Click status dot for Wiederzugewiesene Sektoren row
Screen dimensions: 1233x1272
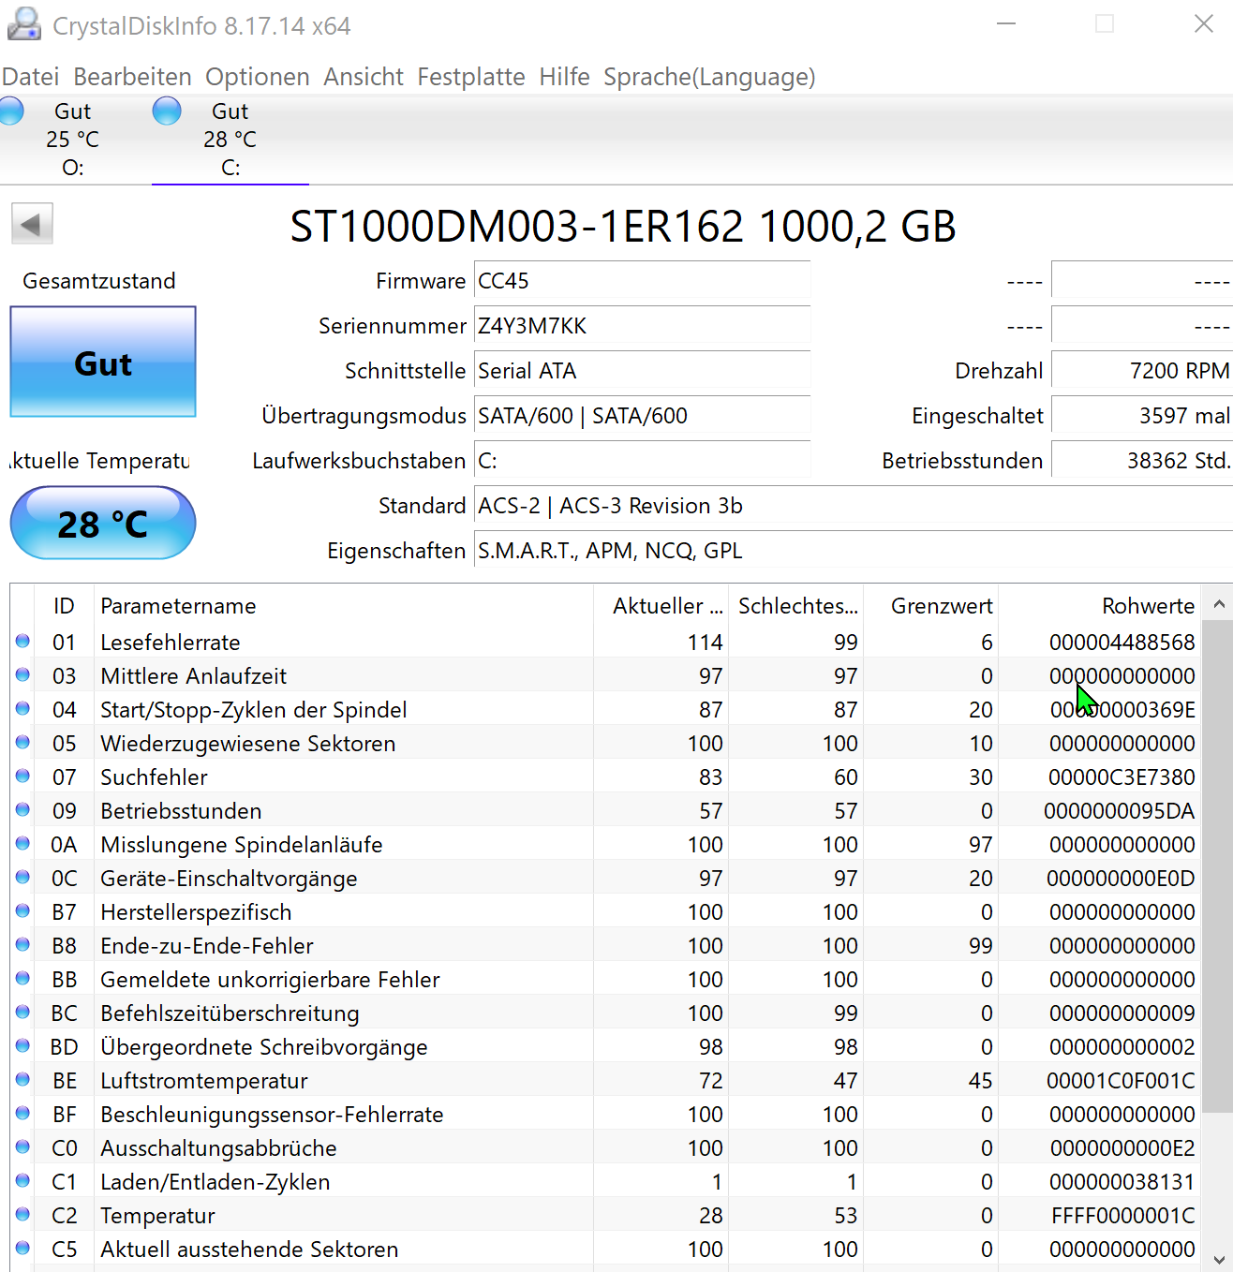tap(22, 743)
